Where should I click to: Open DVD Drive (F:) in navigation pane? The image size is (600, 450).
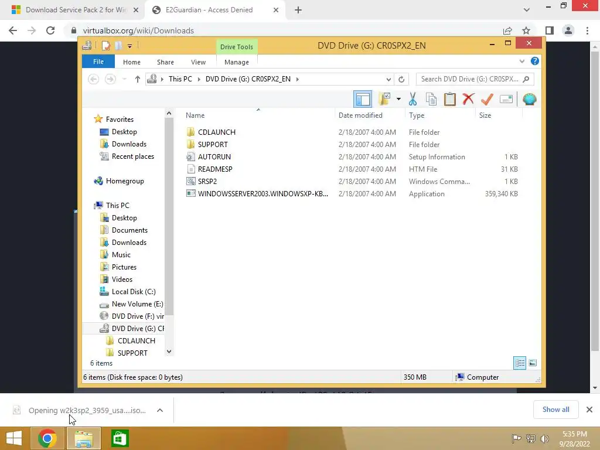[x=138, y=316]
